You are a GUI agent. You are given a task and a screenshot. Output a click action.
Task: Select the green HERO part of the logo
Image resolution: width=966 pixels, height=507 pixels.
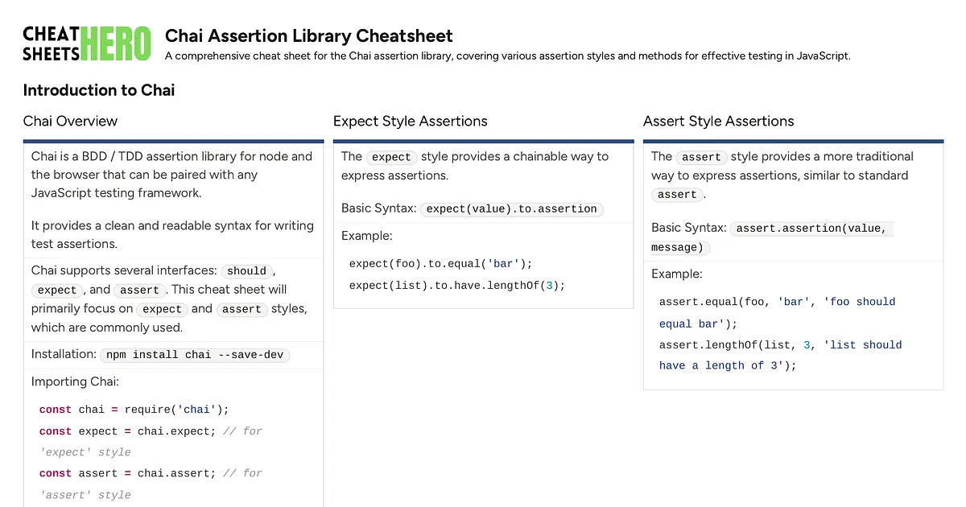(118, 39)
